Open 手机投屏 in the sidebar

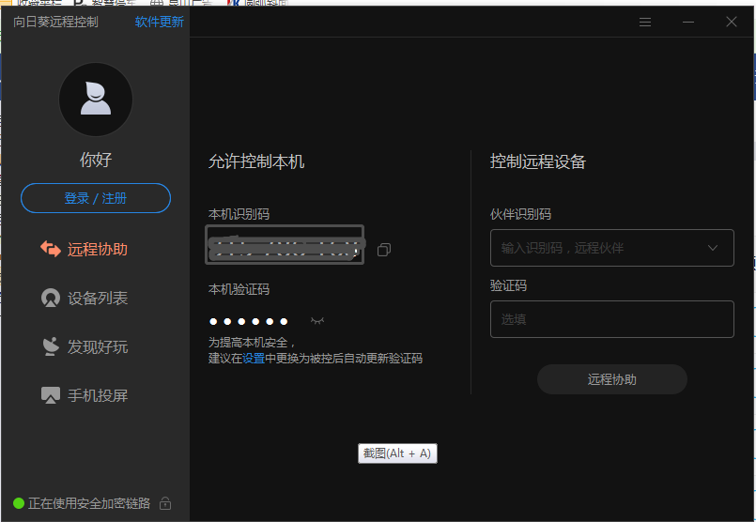[x=84, y=395]
